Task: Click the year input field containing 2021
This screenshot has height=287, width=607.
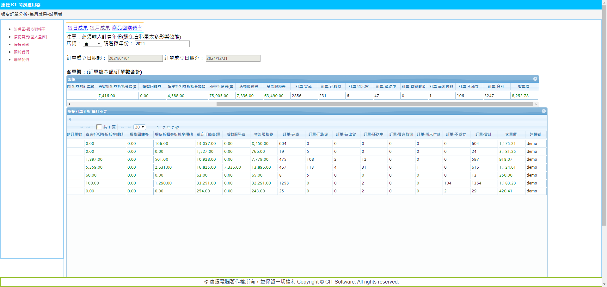Action: (x=162, y=44)
